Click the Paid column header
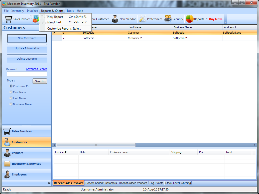Screen dimensions: 259x194 [211, 152]
